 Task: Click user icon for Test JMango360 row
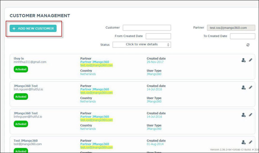(x=243, y=142)
